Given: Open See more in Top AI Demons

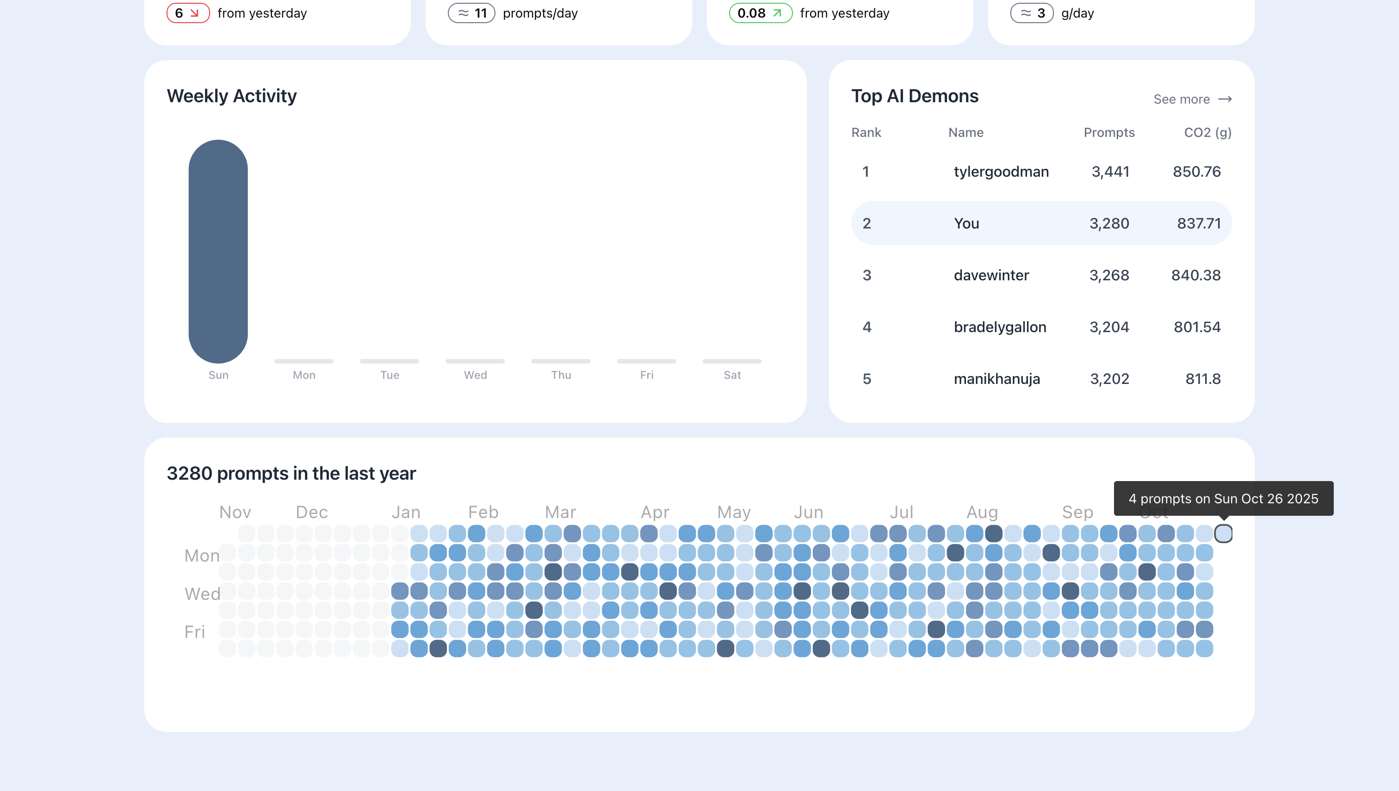Looking at the screenshot, I should point(1181,99).
